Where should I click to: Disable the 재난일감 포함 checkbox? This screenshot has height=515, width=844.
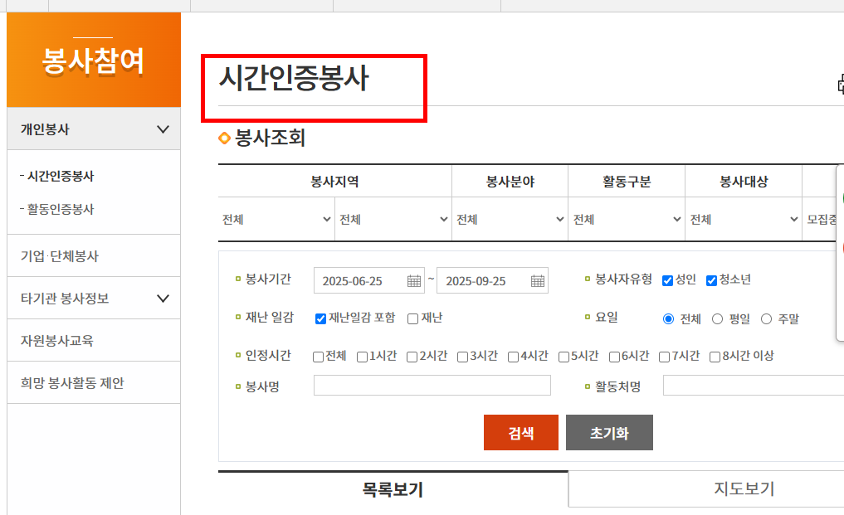click(x=319, y=318)
